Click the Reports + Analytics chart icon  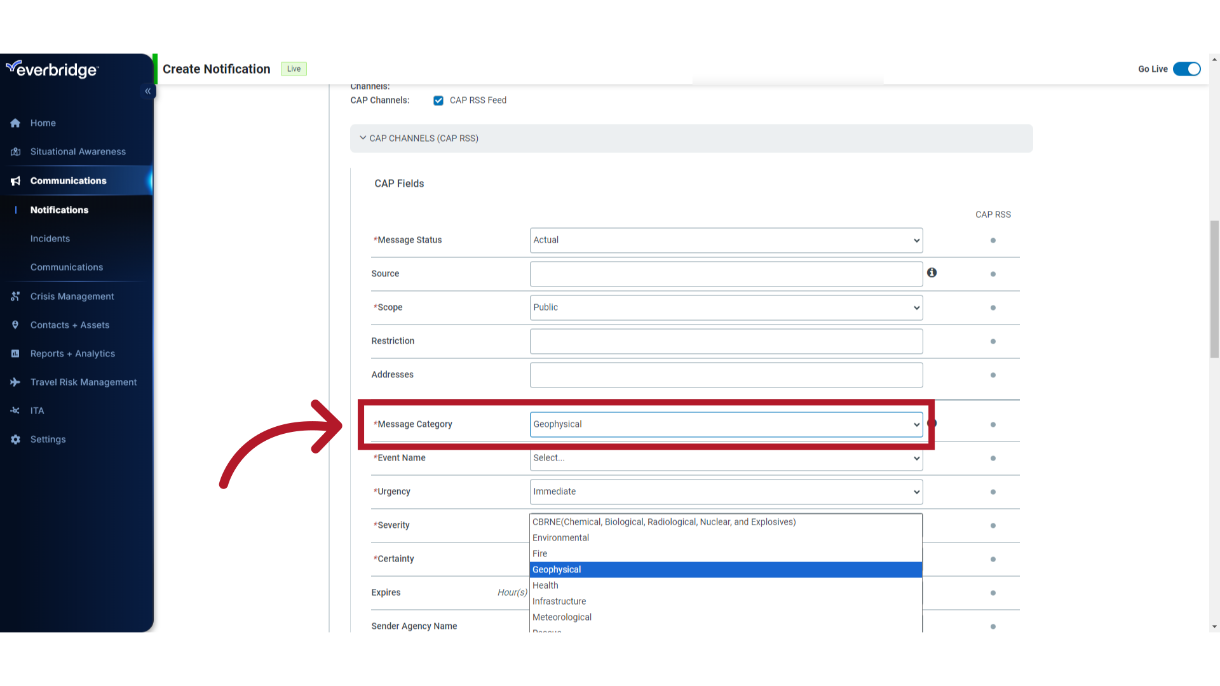pos(15,354)
